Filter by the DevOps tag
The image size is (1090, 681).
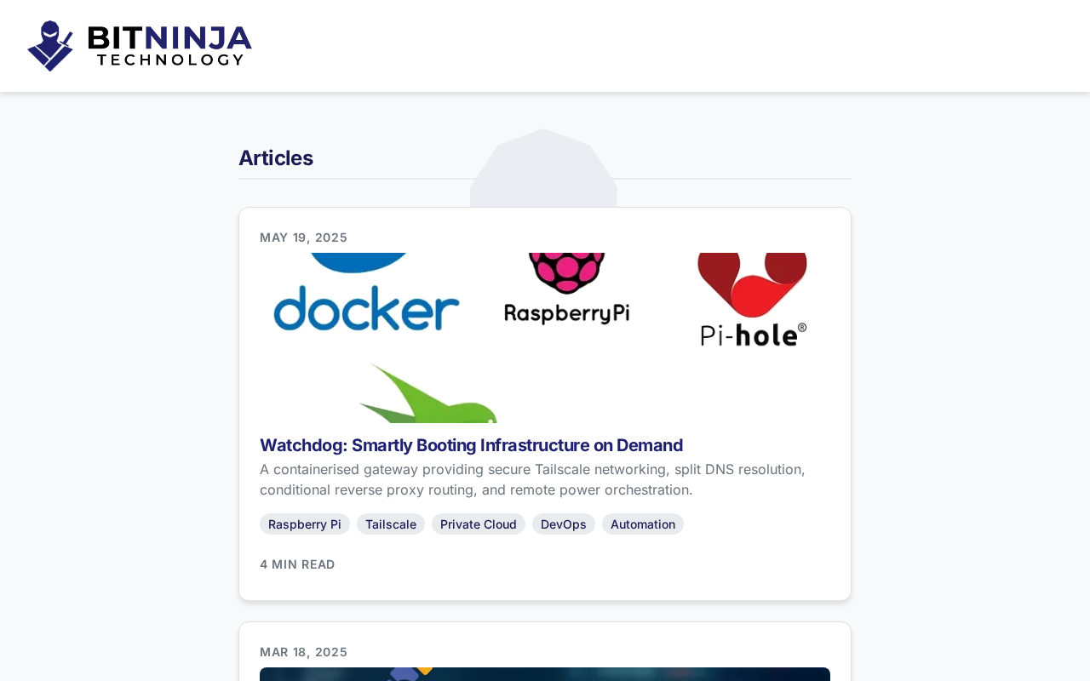click(564, 524)
